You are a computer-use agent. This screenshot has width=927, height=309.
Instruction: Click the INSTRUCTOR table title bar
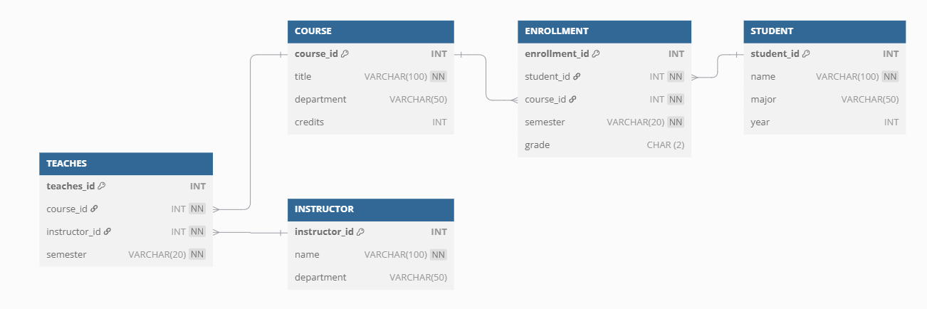point(370,209)
